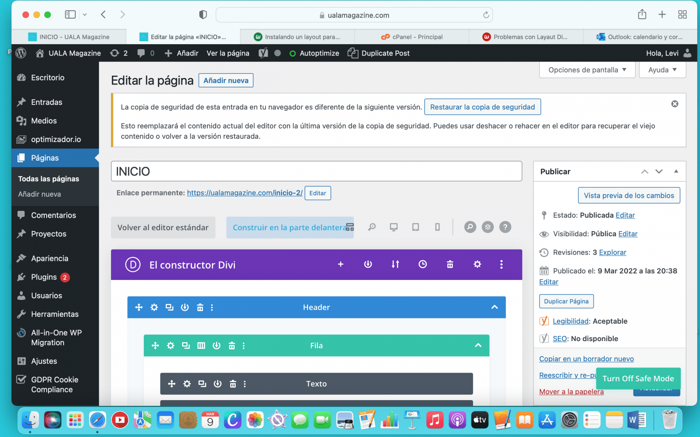Toggle Safari sidebar button
Viewport: 700px width, 437px height.
pos(70,15)
